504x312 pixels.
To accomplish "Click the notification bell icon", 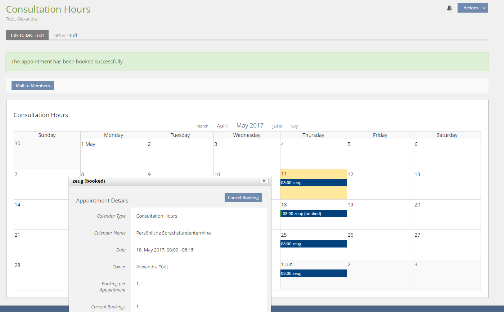I will coord(449,8).
